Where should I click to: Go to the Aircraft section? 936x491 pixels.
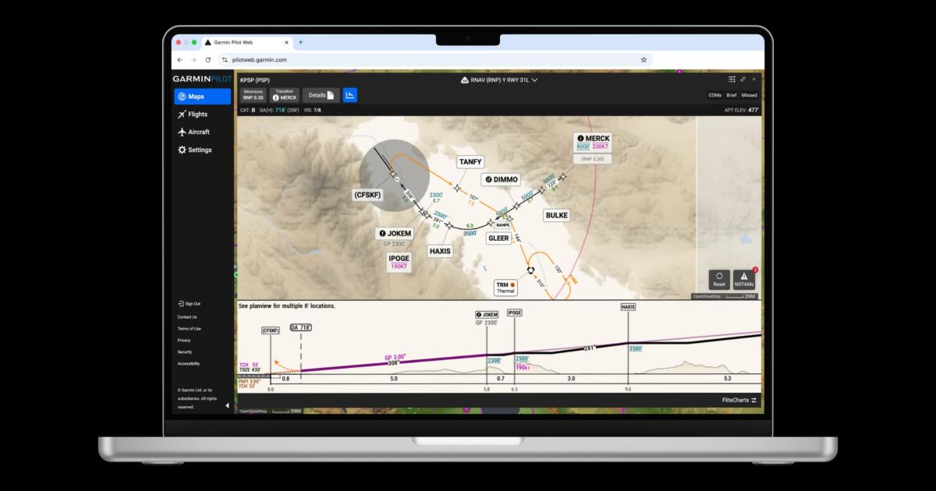[193, 132]
